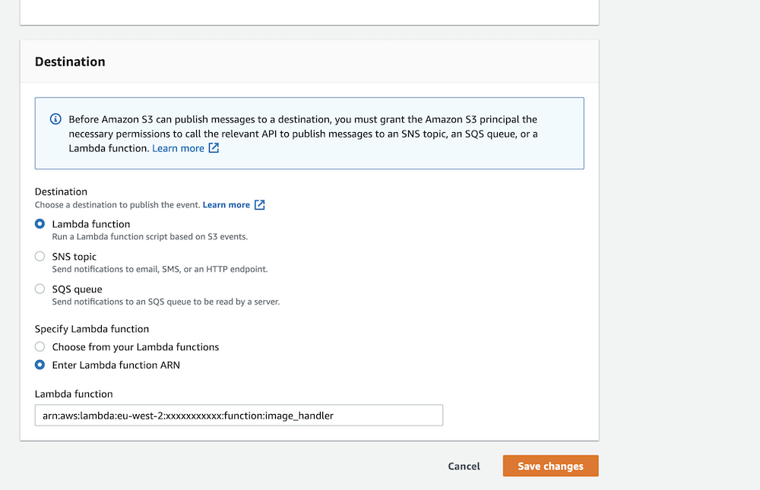Click the 'Specify Lambda function' section label

click(92, 329)
